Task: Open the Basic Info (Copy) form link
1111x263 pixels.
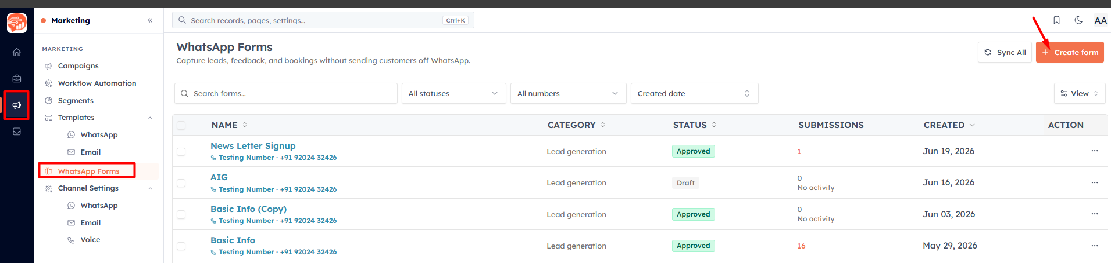Action: pos(248,209)
